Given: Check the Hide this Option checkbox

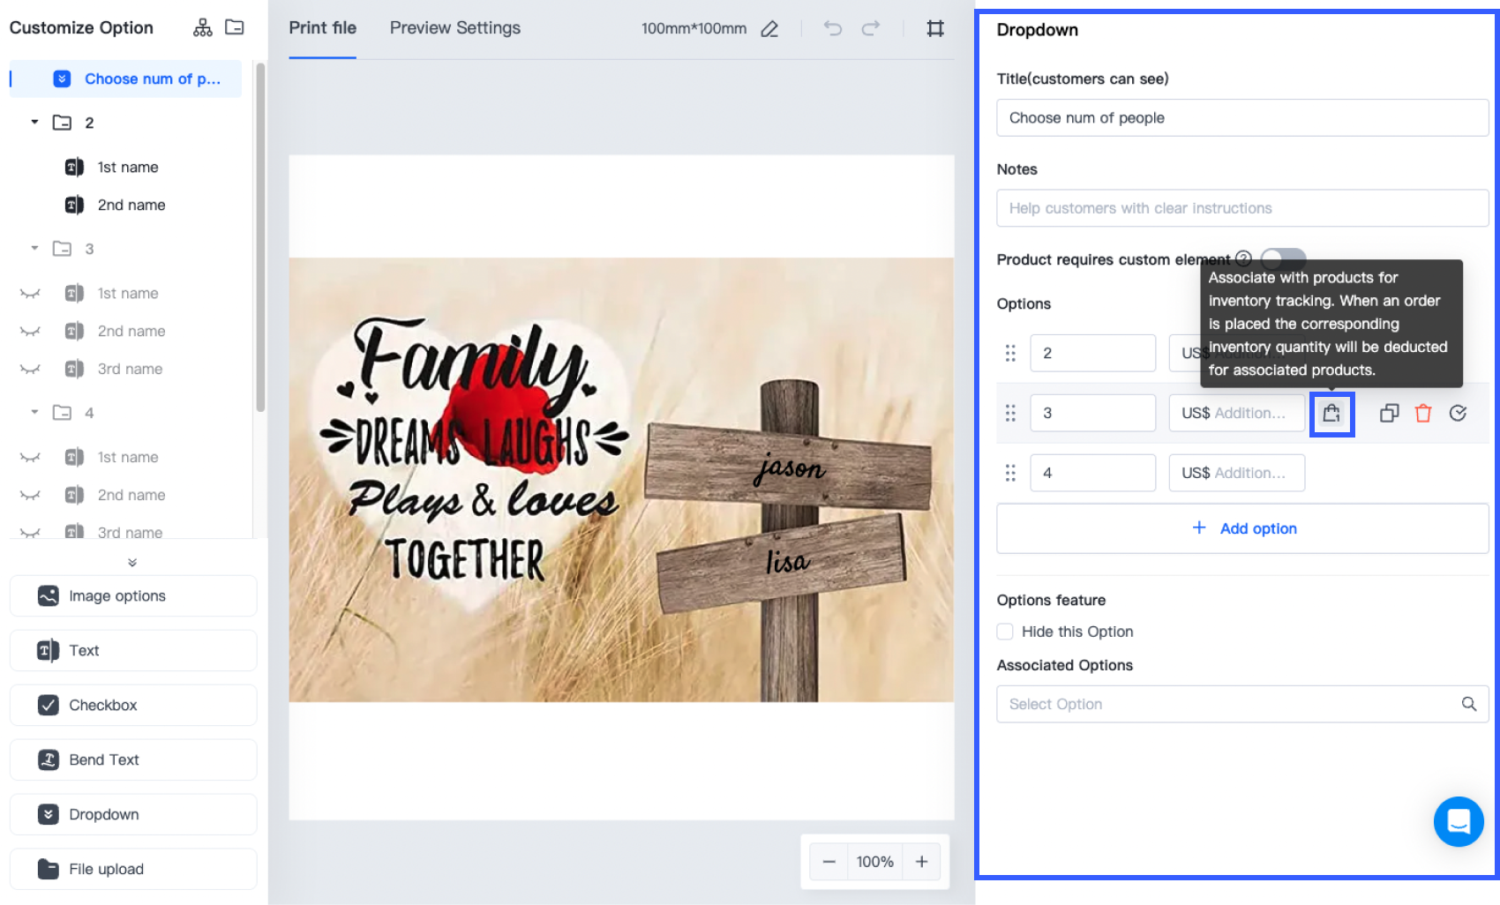Looking at the screenshot, I should click(x=1005, y=632).
